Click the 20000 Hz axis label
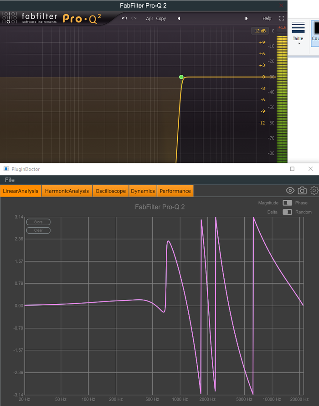This screenshot has width=319, height=406. [x=299, y=399]
